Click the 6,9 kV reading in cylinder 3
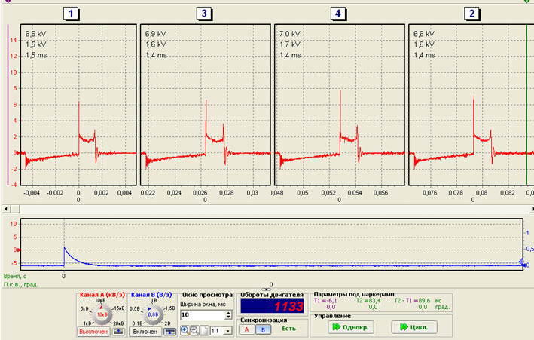The image size is (534, 340). tap(155, 34)
